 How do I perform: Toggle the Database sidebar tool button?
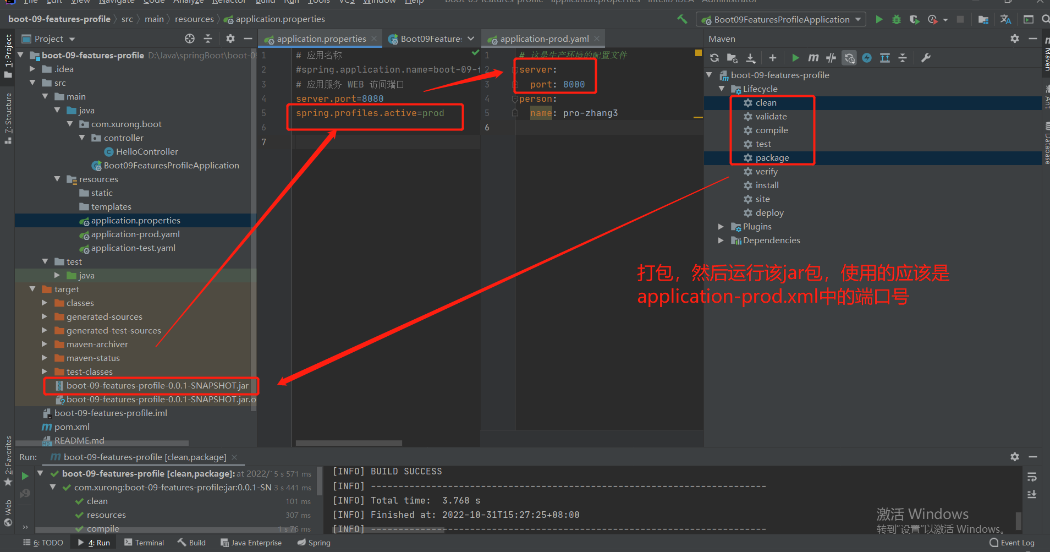1046,144
